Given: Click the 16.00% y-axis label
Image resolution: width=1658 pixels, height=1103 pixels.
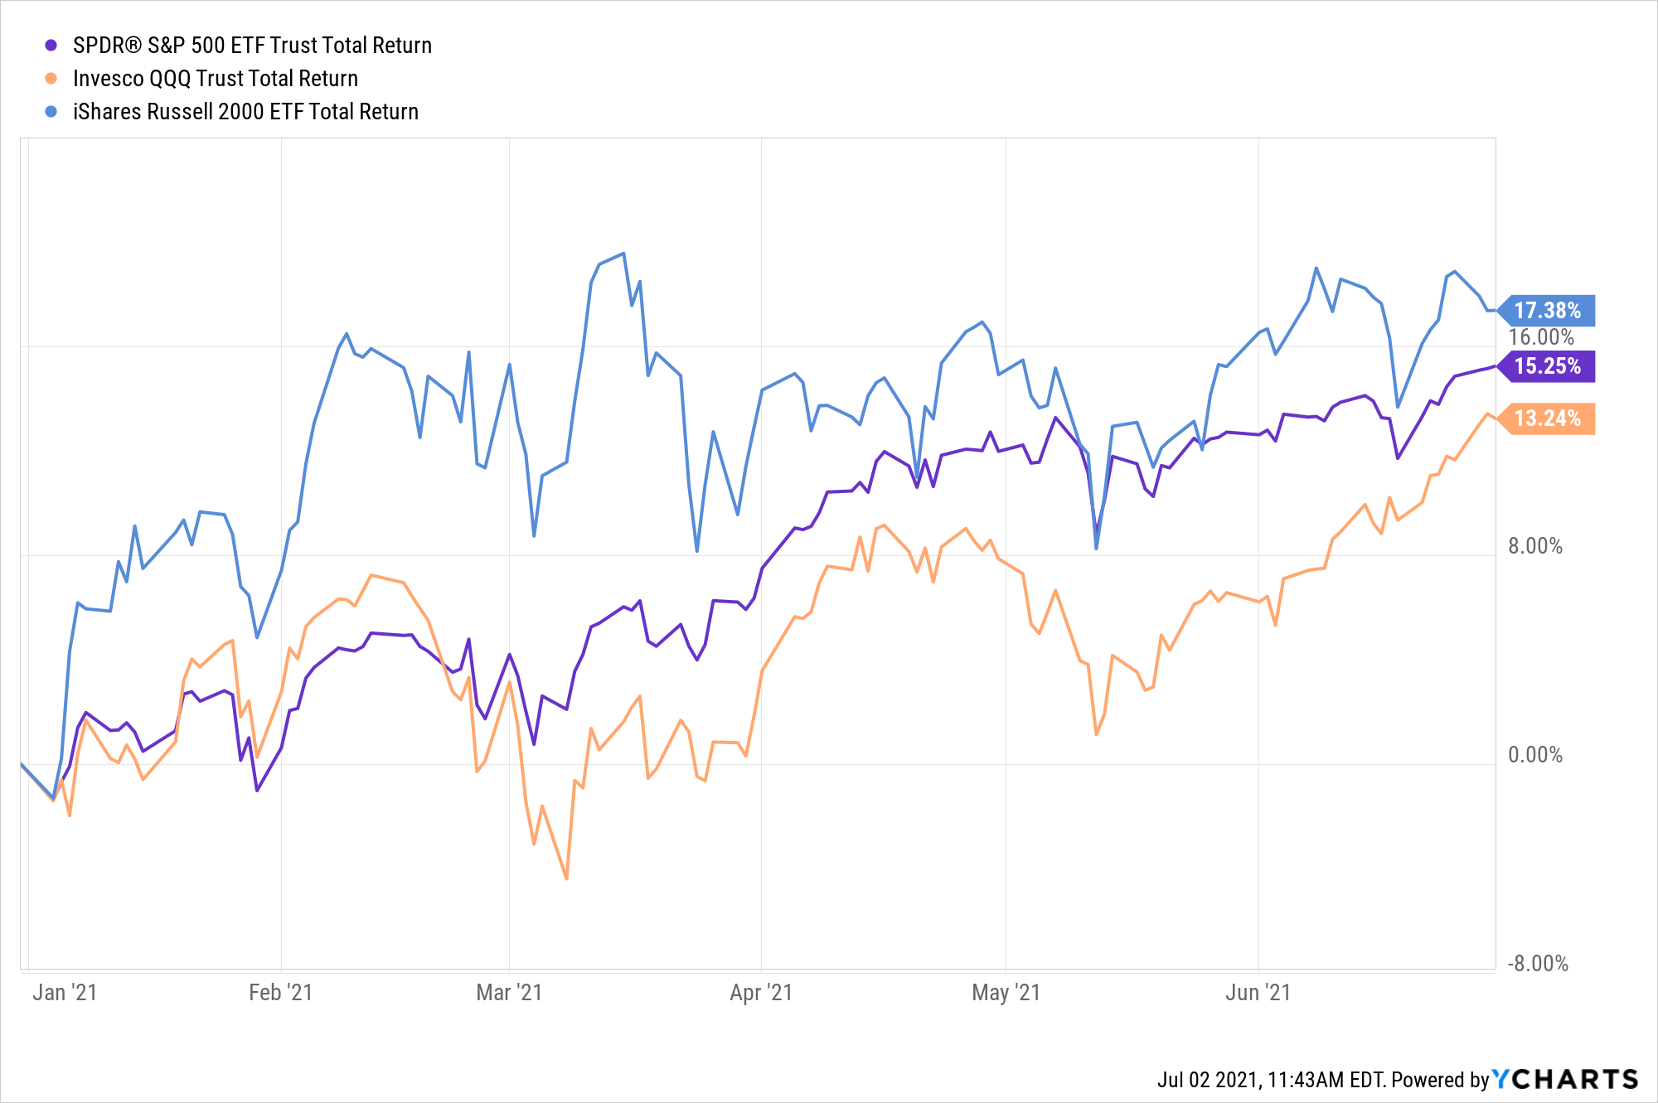Looking at the screenshot, I should (x=1540, y=337).
